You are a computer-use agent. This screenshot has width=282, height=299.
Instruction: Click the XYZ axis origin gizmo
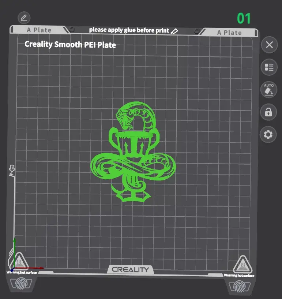click(14, 269)
